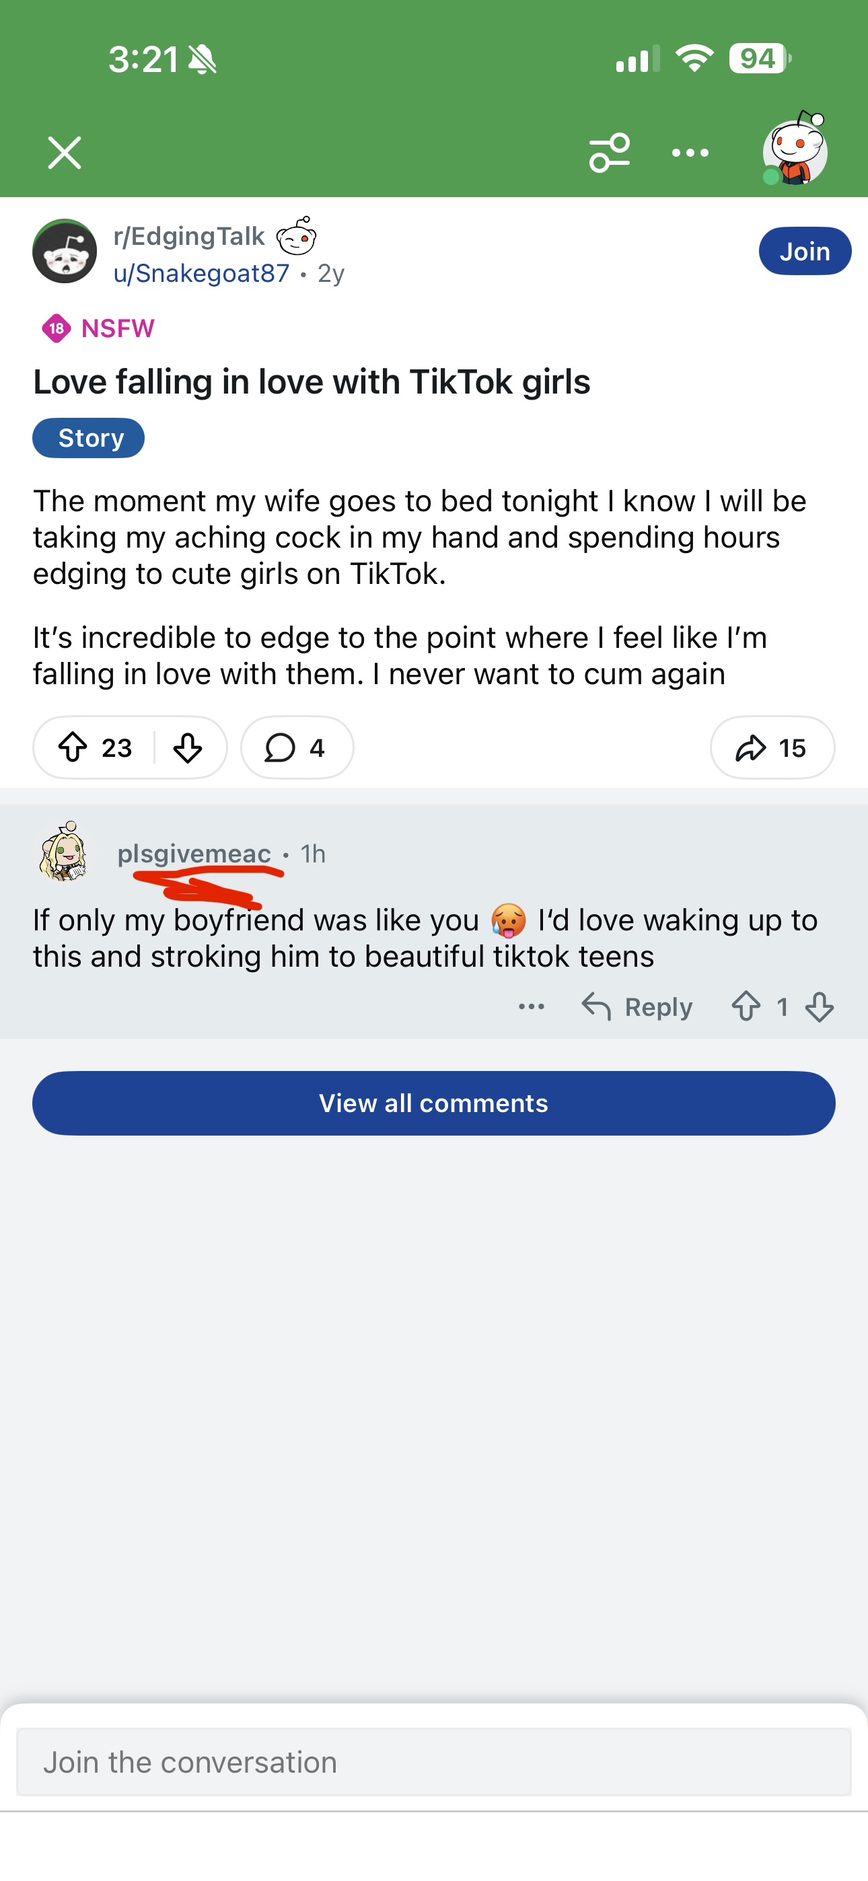
Task: Select the Story flair tag
Action: tap(88, 438)
